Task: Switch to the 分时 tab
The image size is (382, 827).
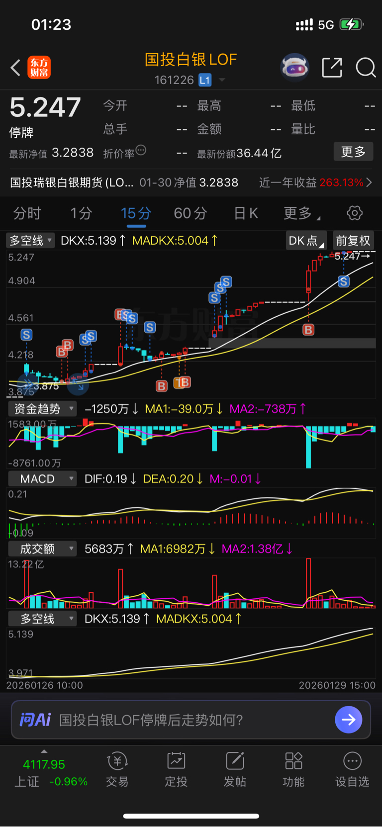Action: 27,213
